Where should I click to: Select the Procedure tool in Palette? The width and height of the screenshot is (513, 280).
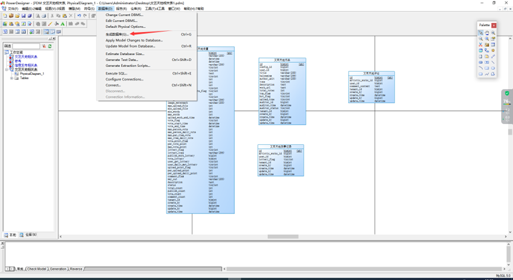[x=493, y=50]
